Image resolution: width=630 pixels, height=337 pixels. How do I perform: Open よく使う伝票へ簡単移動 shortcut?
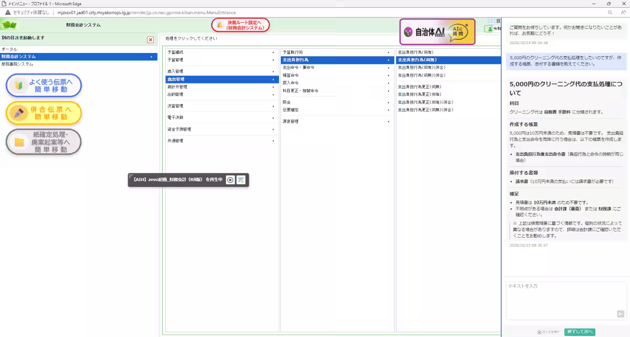point(44,86)
